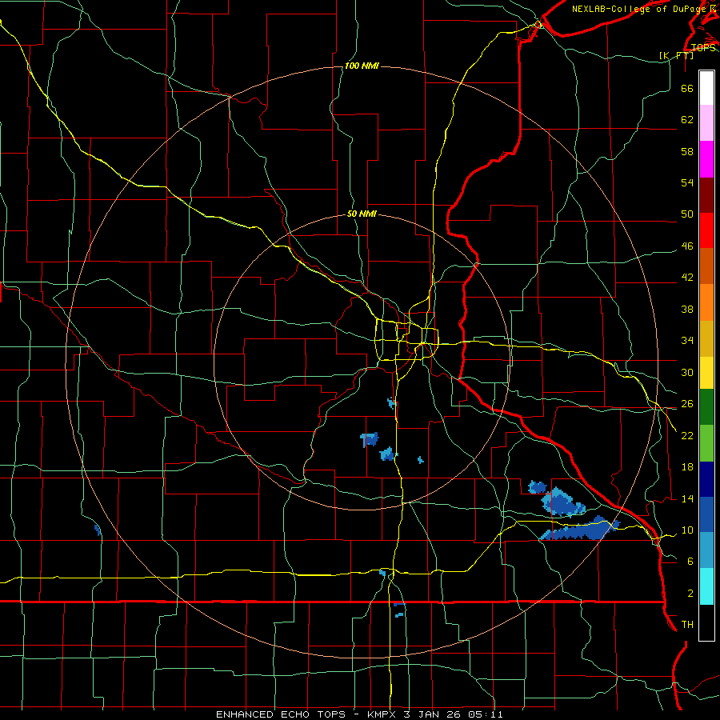Viewport: 720px width, 720px height.
Task: Click the legend value "42"
Action: coord(687,278)
